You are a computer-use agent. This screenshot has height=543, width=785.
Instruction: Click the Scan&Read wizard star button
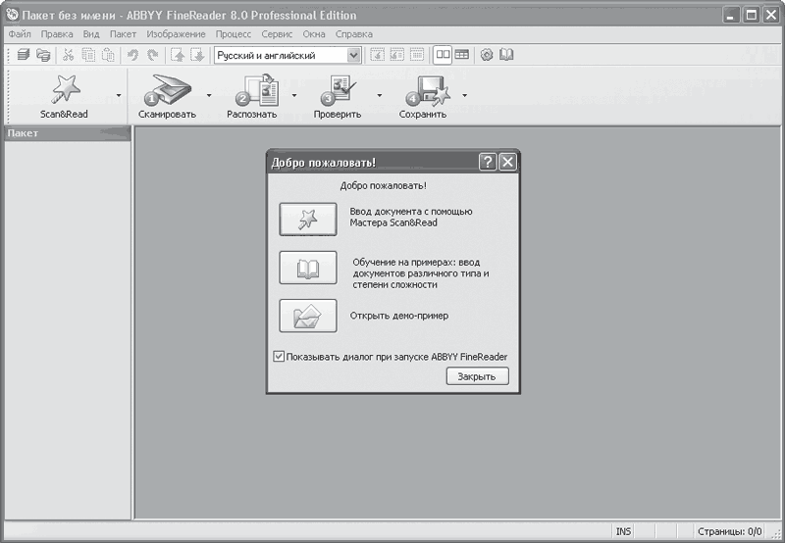65,96
